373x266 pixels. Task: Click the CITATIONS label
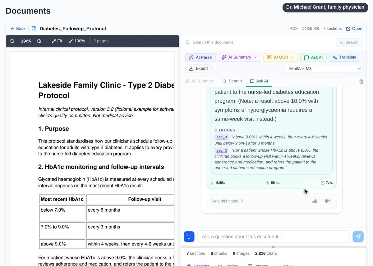pos(225,130)
